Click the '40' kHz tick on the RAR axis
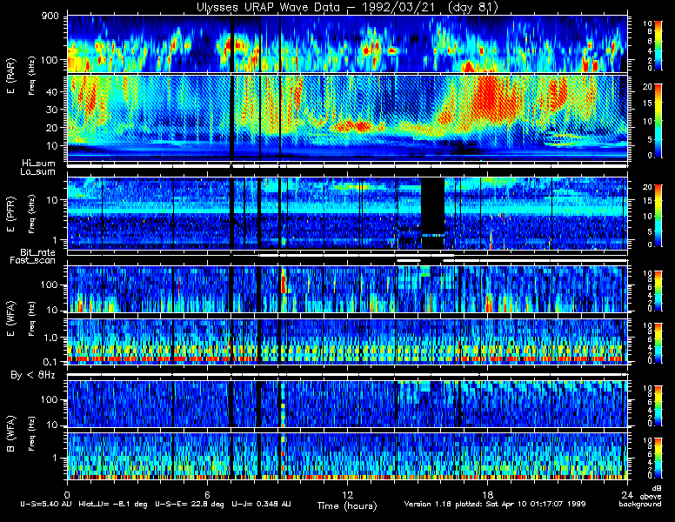The height and width of the screenshot is (522, 675). pos(52,91)
